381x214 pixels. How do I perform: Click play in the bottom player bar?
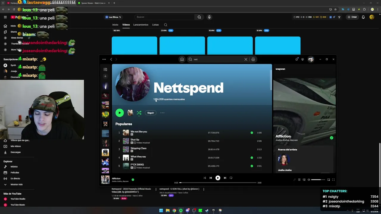click(x=218, y=178)
